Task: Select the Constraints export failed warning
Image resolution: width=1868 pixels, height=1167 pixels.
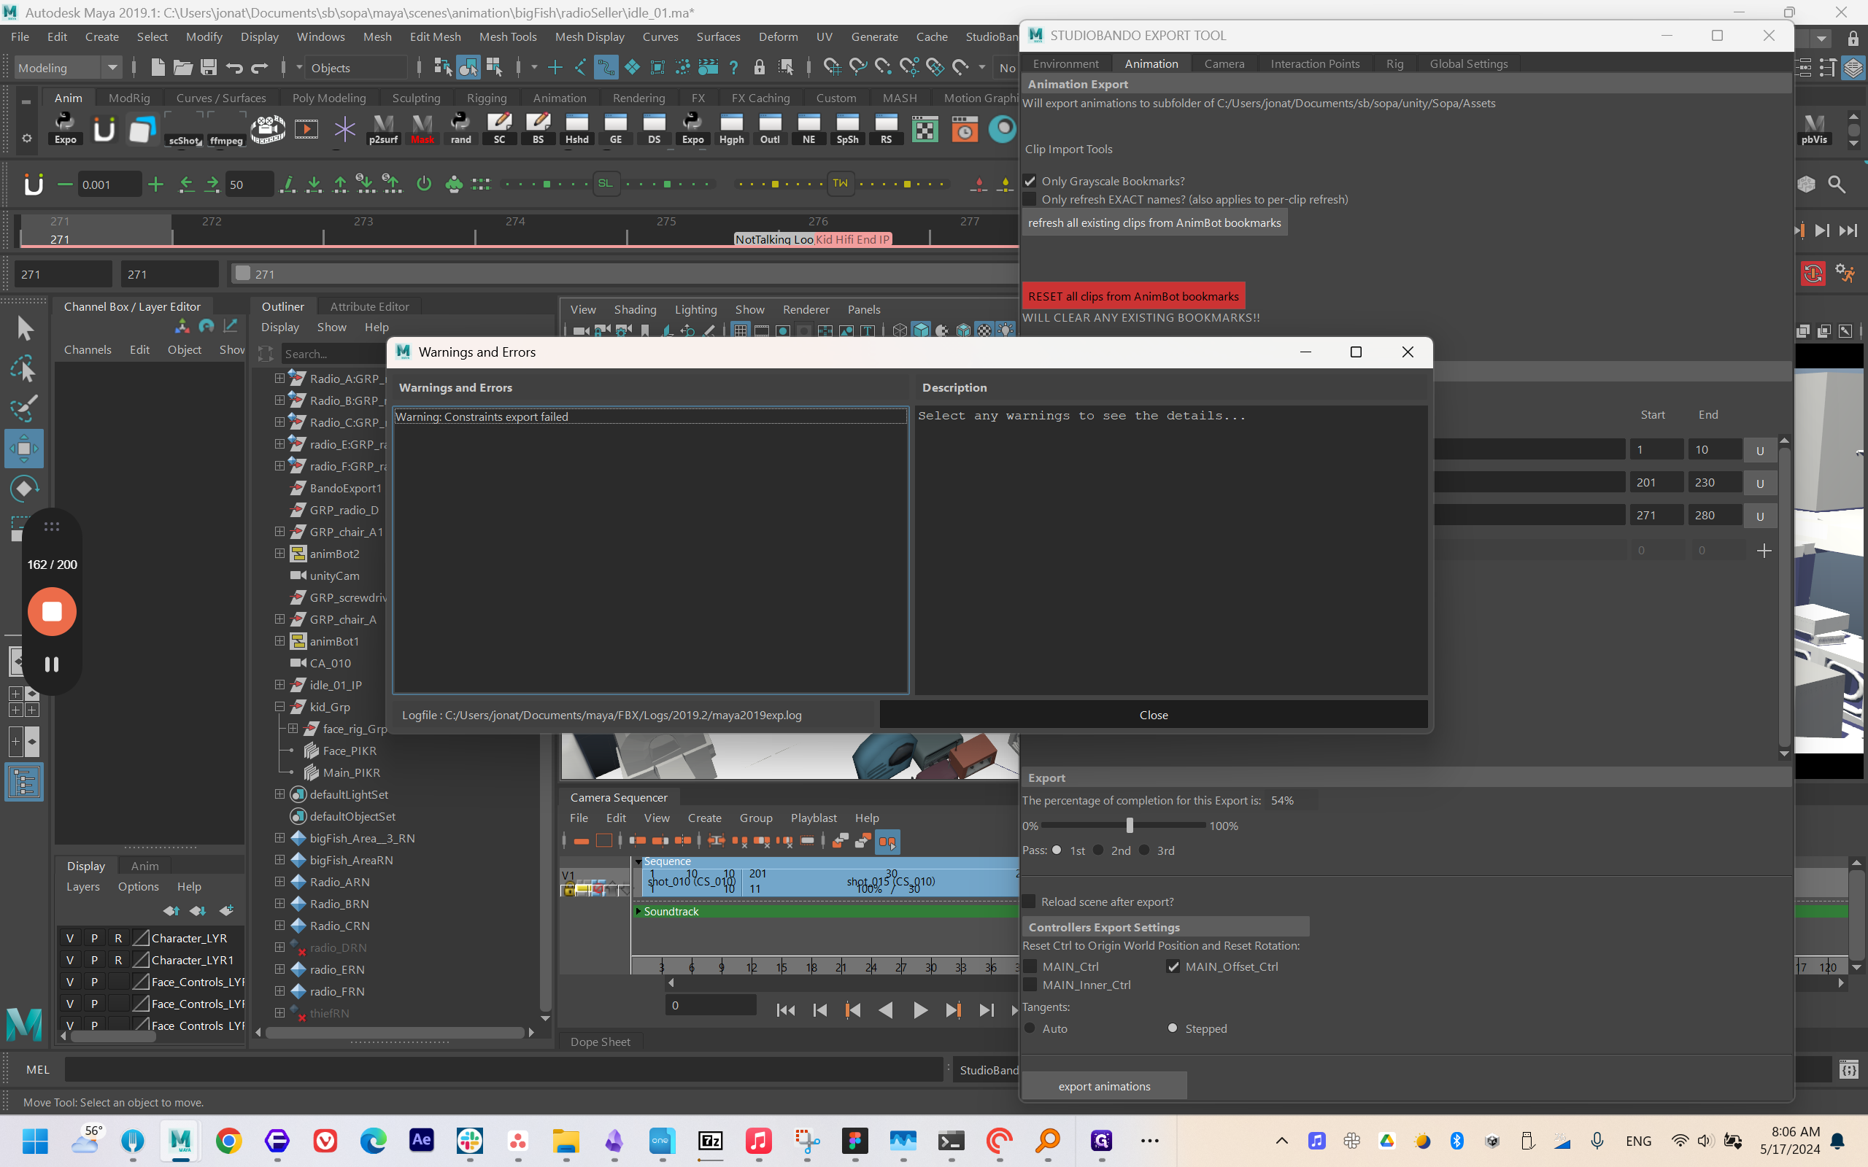Action: [x=650, y=416]
